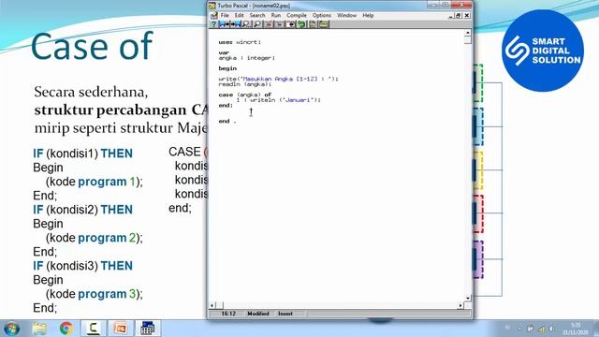Open the File menu
Image resolution: width=599 pixels, height=337 pixels.
(225, 15)
